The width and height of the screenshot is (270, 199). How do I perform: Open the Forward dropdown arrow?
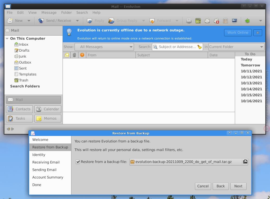(x=177, y=21)
